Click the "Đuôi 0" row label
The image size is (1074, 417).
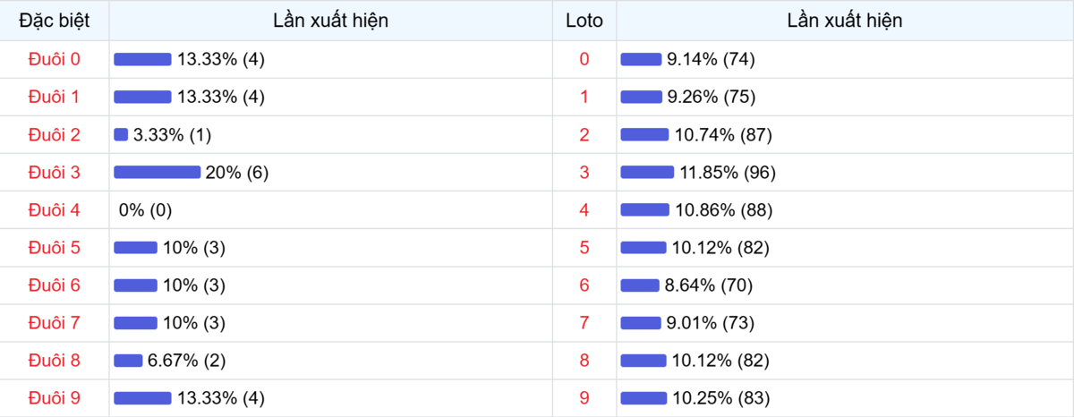point(55,59)
